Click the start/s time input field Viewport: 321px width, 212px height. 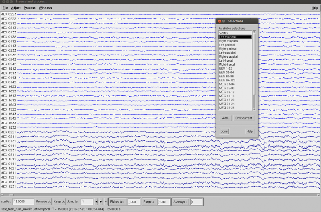(x=24, y=202)
